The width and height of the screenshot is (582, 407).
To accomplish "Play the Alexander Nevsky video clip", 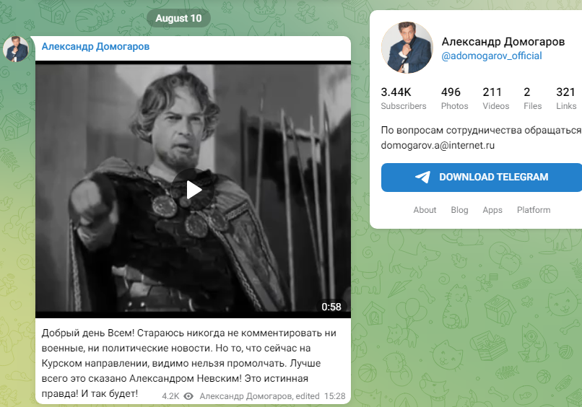I will tap(193, 190).
